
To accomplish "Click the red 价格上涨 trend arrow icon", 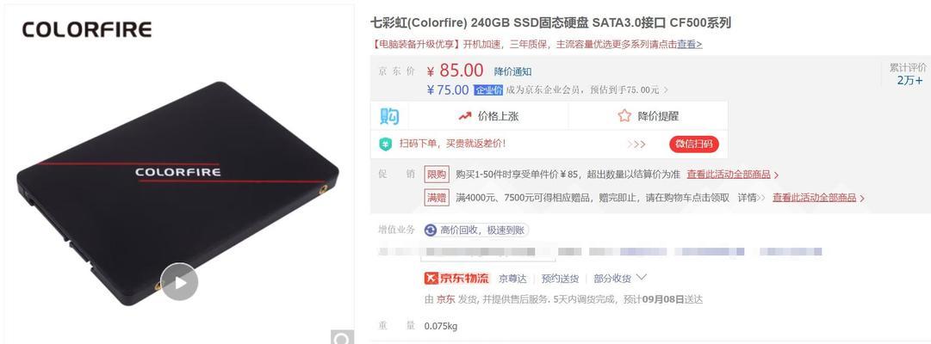I will (465, 116).
